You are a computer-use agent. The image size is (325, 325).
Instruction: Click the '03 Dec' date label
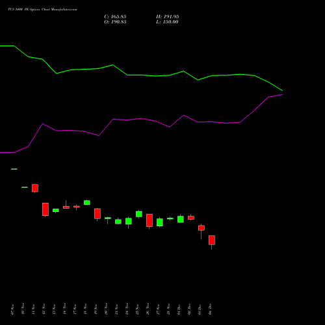[200, 309]
